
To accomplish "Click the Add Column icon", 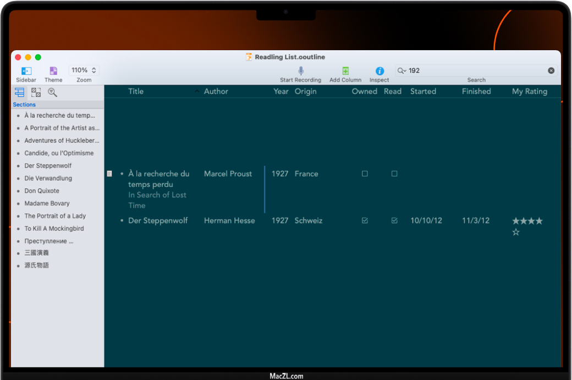I will (345, 71).
